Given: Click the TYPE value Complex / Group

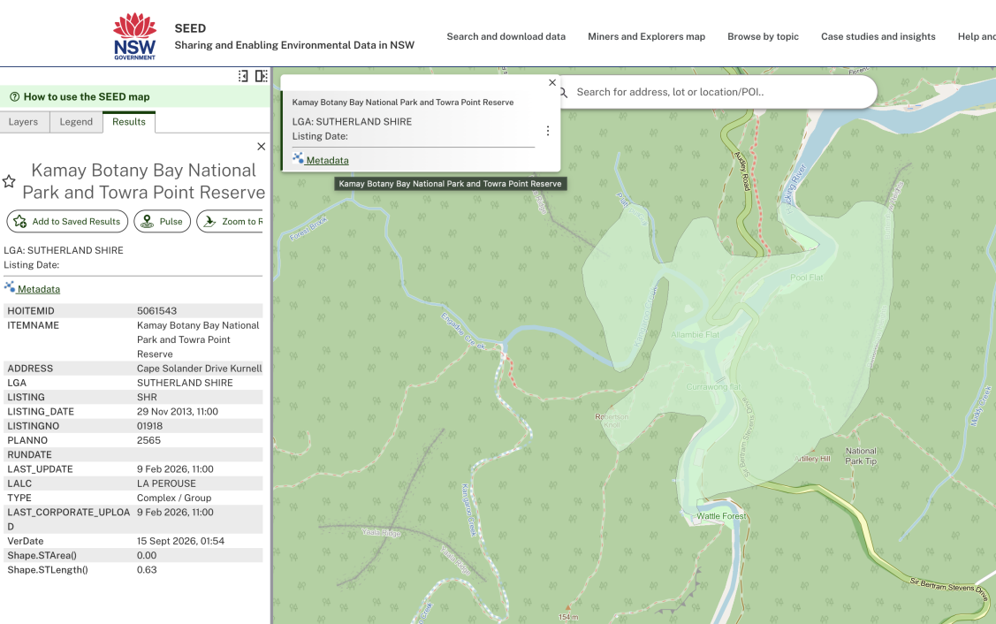Looking at the screenshot, I should coord(174,498).
